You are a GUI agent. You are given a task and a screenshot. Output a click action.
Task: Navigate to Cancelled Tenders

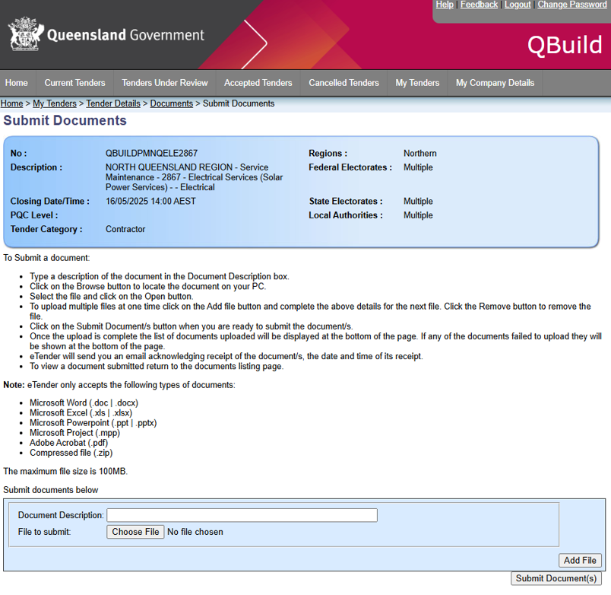coord(343,83)
